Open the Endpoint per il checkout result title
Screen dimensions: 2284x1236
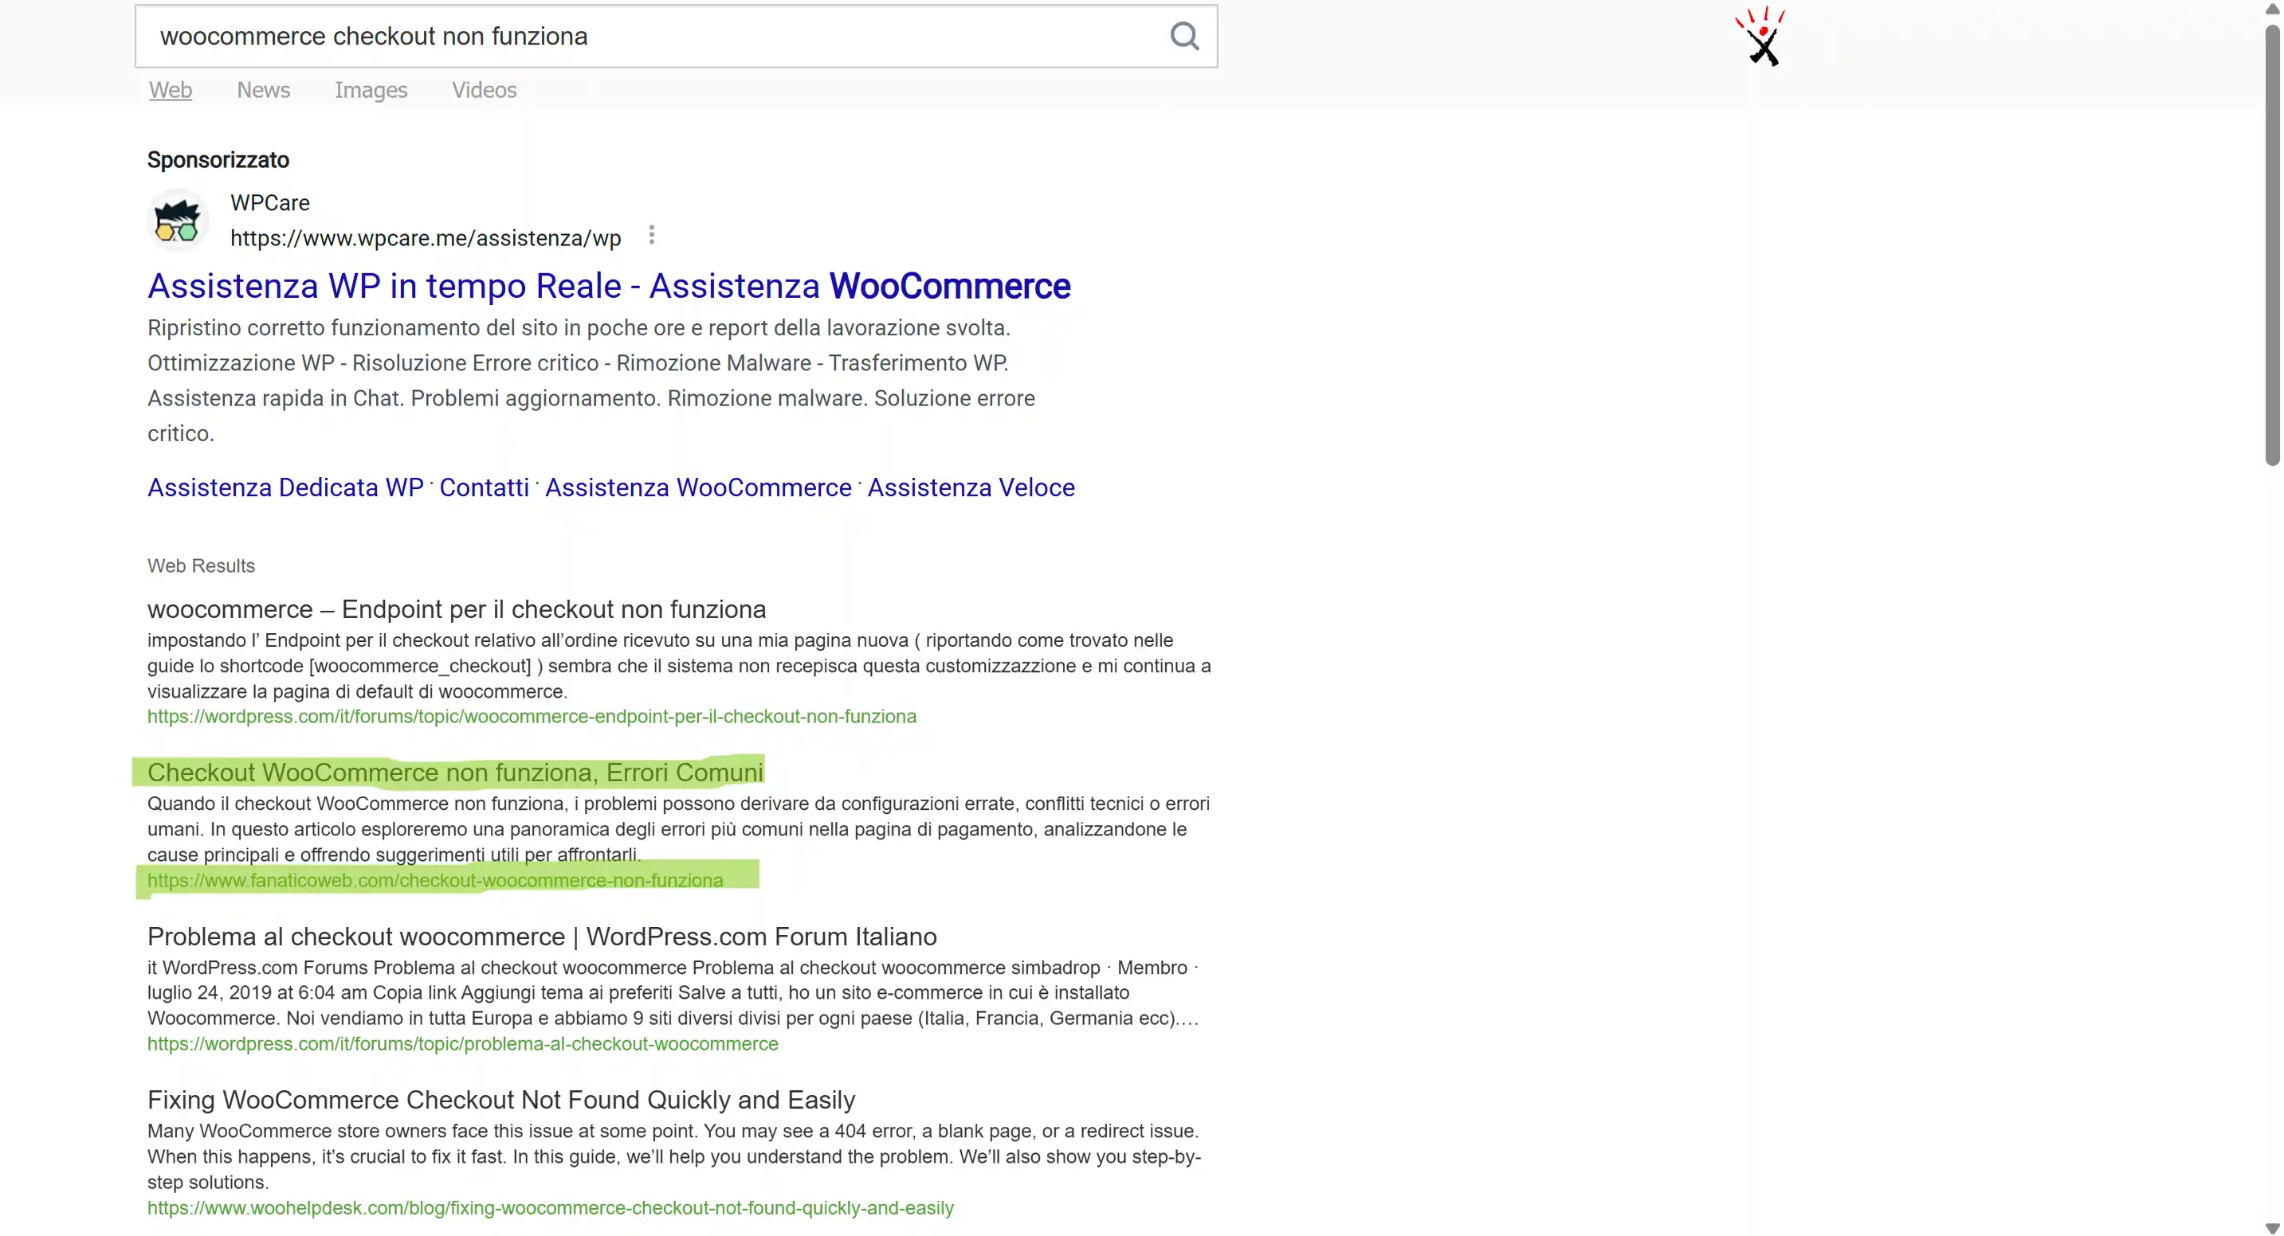point(456,609)
